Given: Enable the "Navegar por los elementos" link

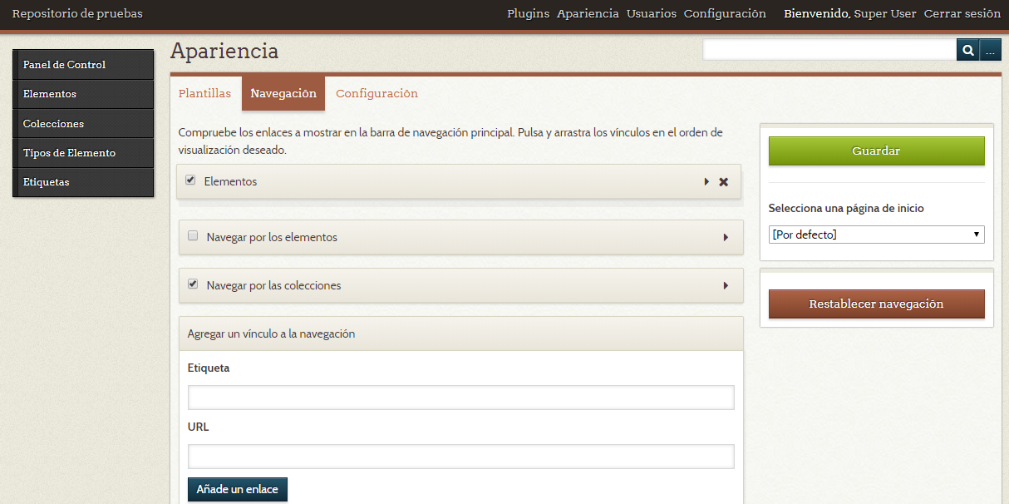Looking at the screenshot, I should click(192, 236).
